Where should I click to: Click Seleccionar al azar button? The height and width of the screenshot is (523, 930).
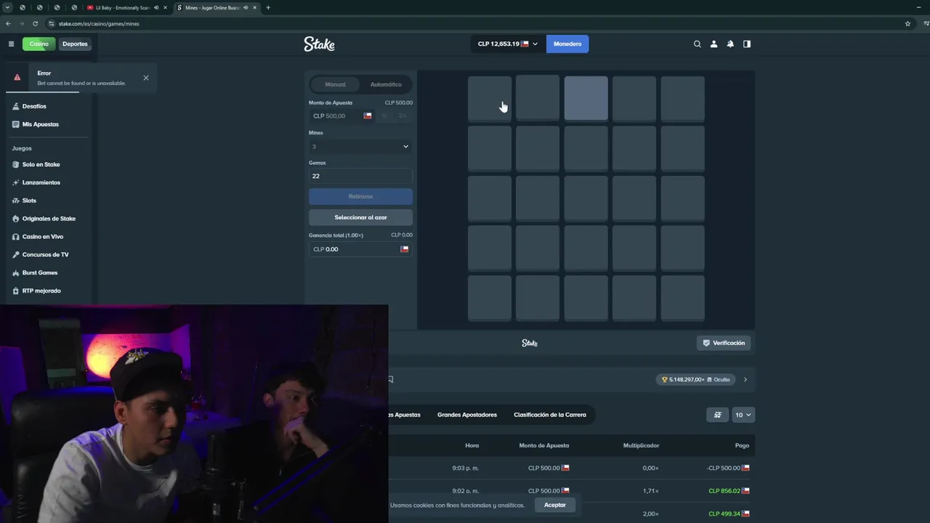click(360, 217)
